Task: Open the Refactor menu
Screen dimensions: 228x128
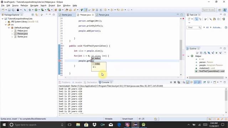Action: 24,6
